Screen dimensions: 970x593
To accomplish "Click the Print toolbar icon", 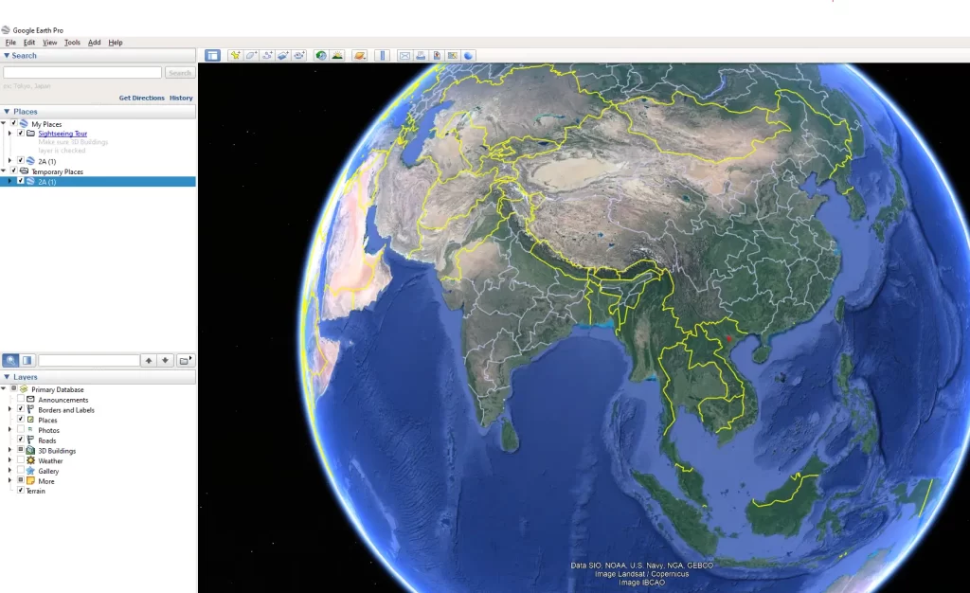I will point(421,56).
